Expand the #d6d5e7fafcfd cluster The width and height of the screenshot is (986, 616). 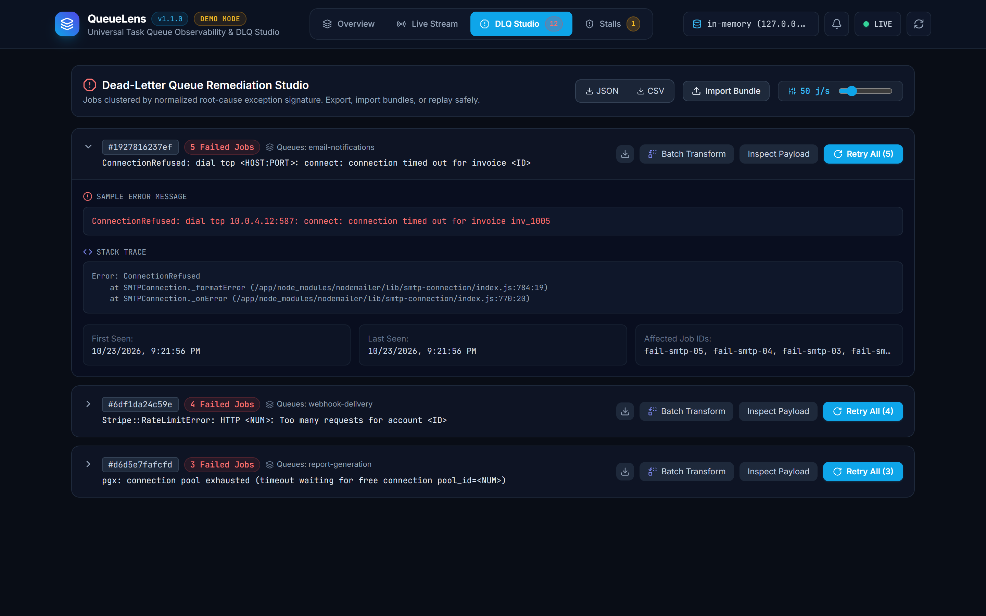click(x=88, y=464)
